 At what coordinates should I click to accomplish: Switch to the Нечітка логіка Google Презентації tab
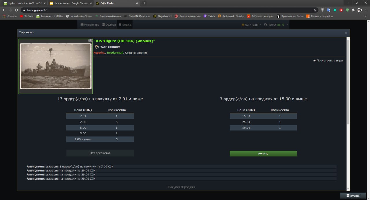pos(71,3)
